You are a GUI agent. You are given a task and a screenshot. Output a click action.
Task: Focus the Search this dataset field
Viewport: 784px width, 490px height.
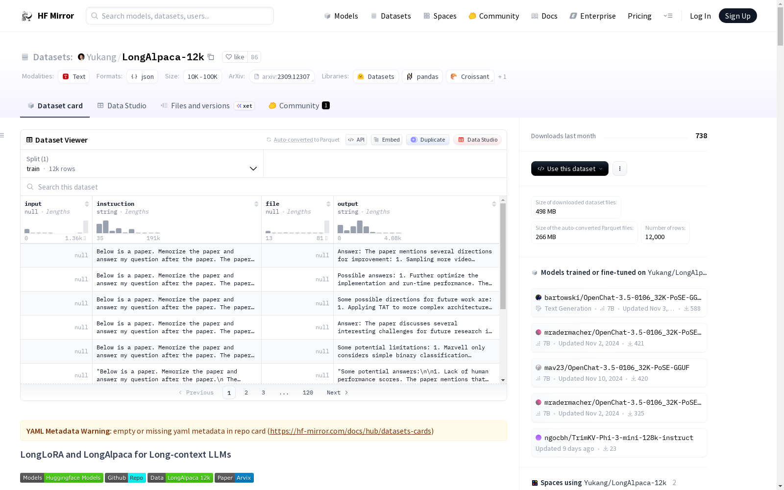[x=264, y=187]
